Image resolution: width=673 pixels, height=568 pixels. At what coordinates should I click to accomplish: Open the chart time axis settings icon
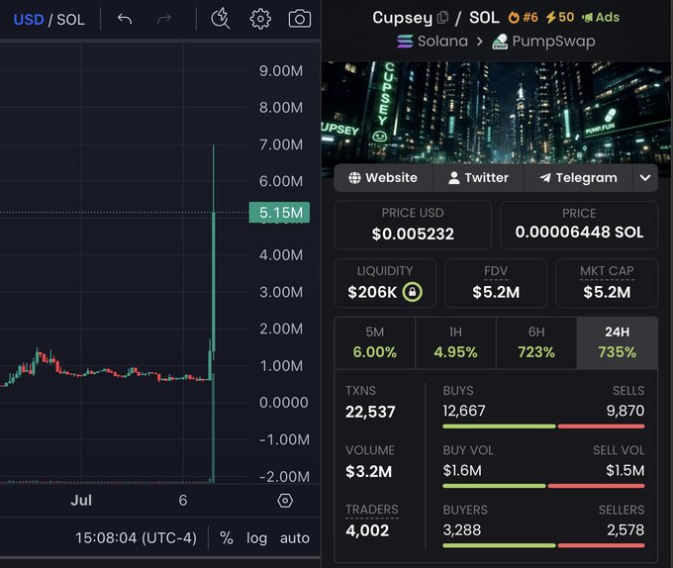pyautogui.click(x=285, y=501)
